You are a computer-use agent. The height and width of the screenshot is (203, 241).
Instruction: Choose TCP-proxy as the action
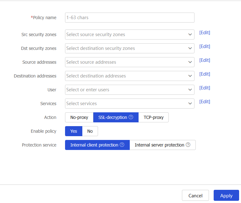(x=153, y=117)
